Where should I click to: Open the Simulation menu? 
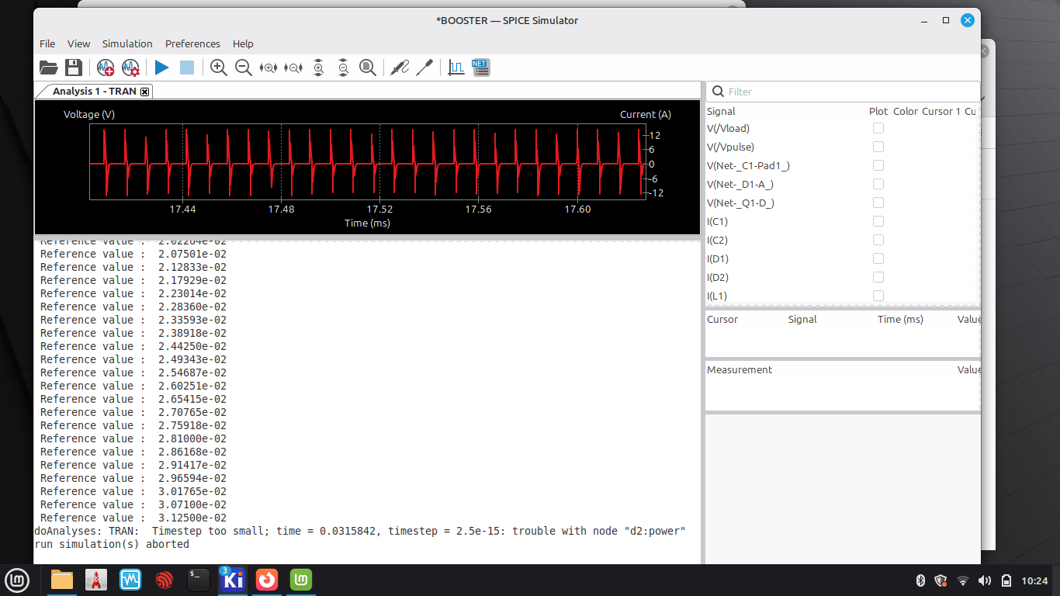[x=127, y=43]
